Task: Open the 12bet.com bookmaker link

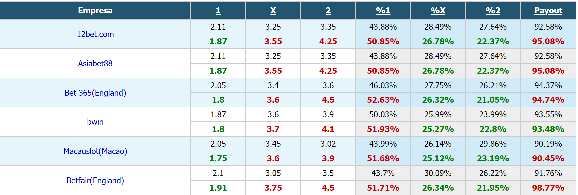Action: pyautogui.click(x=95, y=34)
